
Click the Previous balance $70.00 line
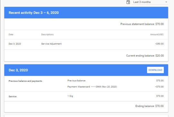tap(115, 80)
